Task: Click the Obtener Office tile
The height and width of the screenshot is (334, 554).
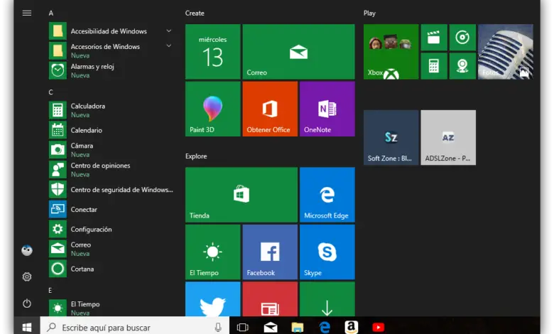Action: point(270,109)
